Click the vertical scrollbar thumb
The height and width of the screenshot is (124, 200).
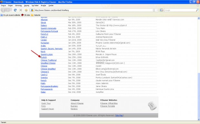(x=199, y=95)
